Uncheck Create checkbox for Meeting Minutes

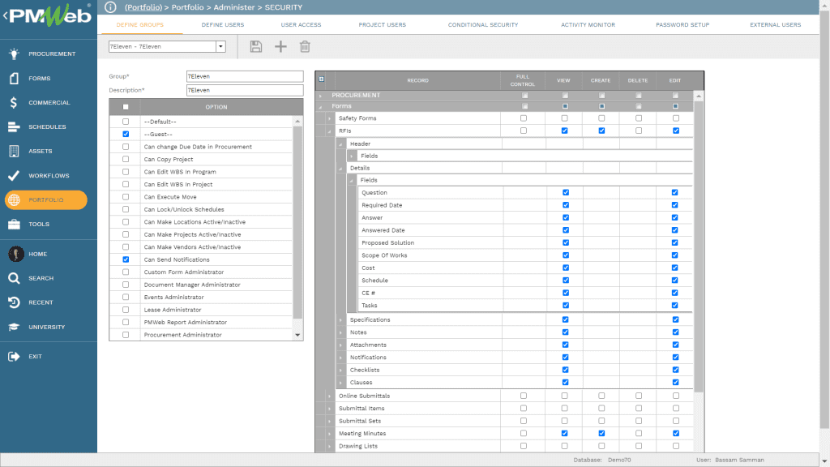coord(602,433)
